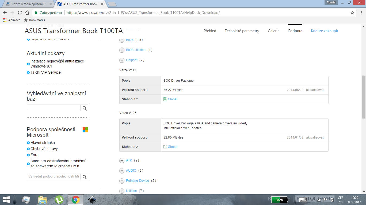Collapse the BIOS driver category
Viewport: 366px width, 205px height.
122,40
